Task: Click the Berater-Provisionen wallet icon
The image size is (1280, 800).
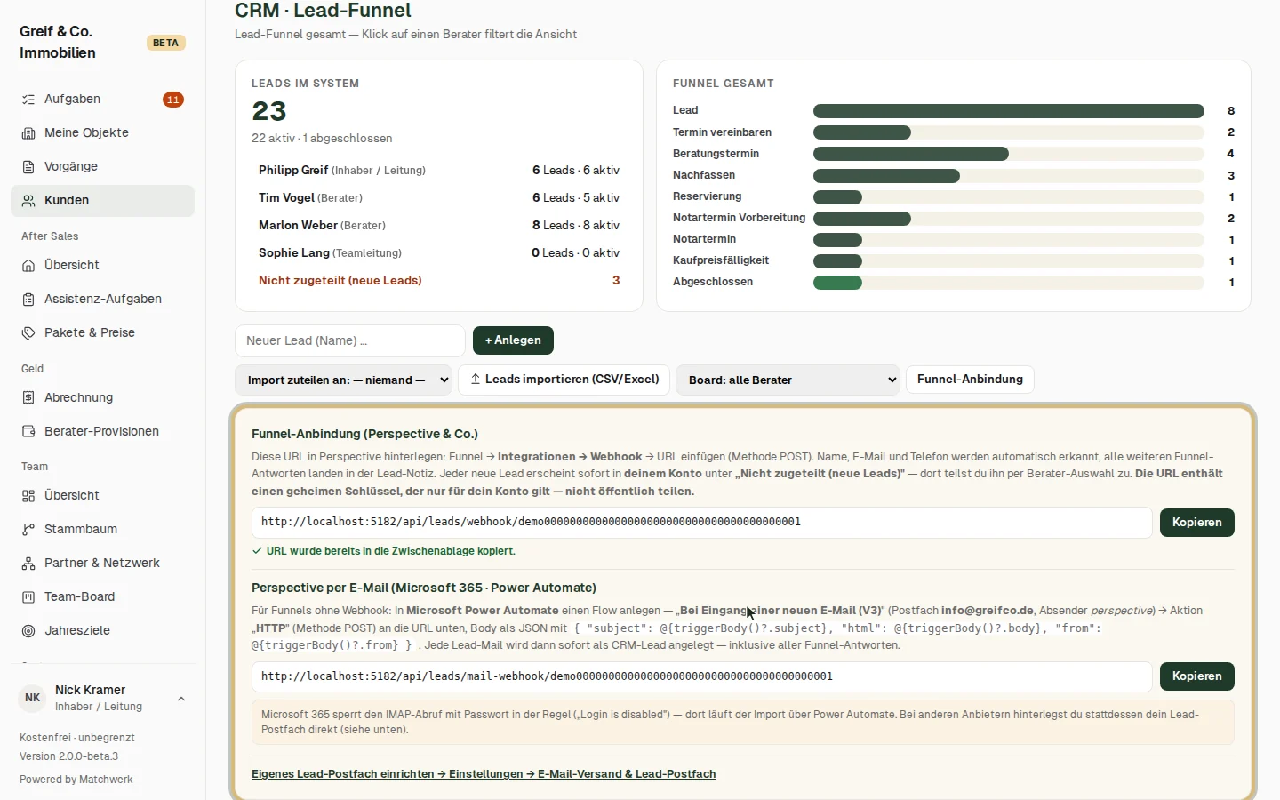Action: [x=28, y=432]
